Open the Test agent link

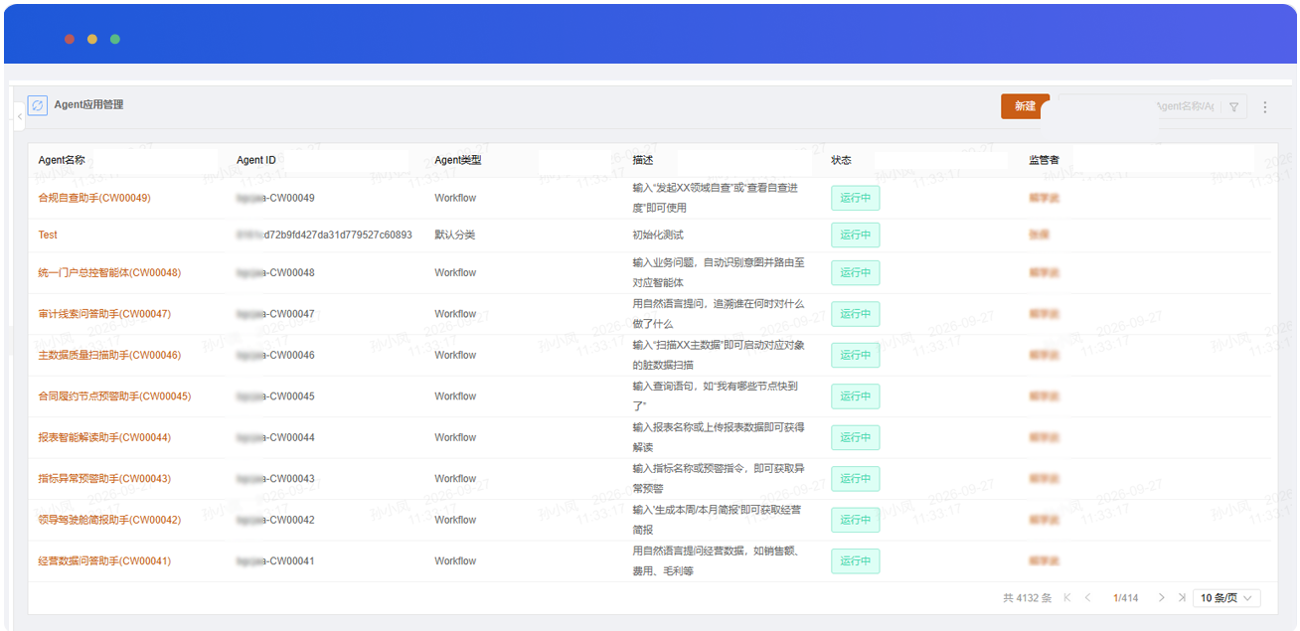(x=48, y=236)
